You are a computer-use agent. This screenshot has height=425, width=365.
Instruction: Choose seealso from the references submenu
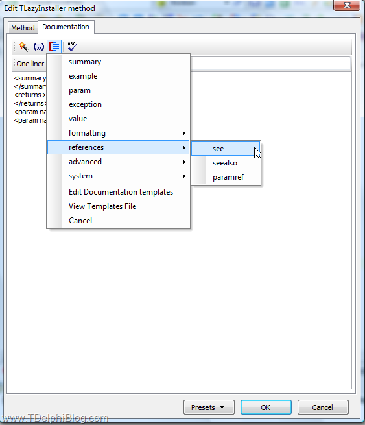coord(226,163)
